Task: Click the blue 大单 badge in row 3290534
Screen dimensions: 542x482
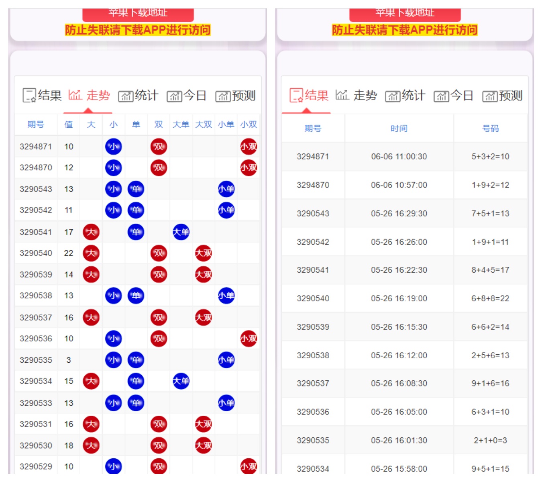Action: click(181, 381)
